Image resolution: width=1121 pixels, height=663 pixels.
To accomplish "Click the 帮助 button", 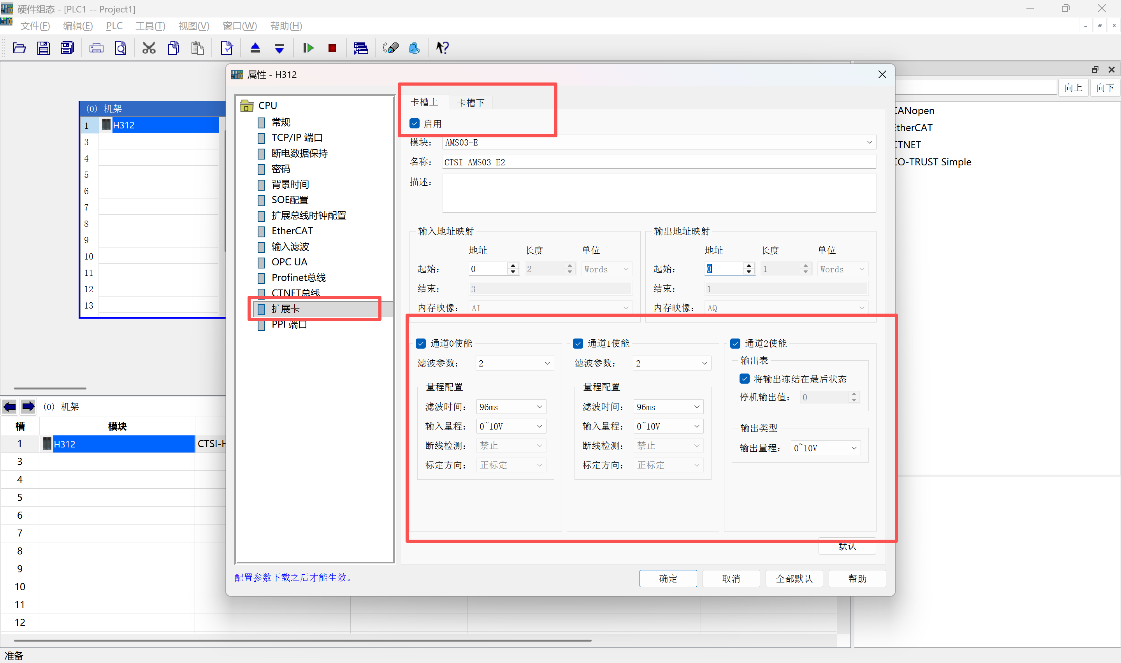I will point(857,579).
